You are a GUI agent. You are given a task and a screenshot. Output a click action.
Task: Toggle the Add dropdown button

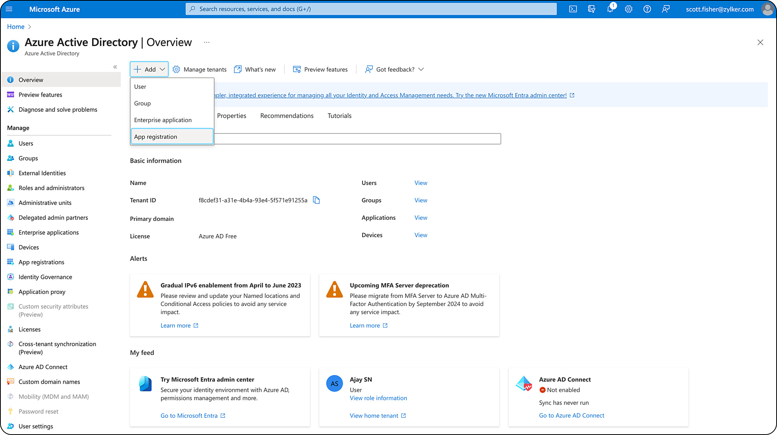coord(149,69)
